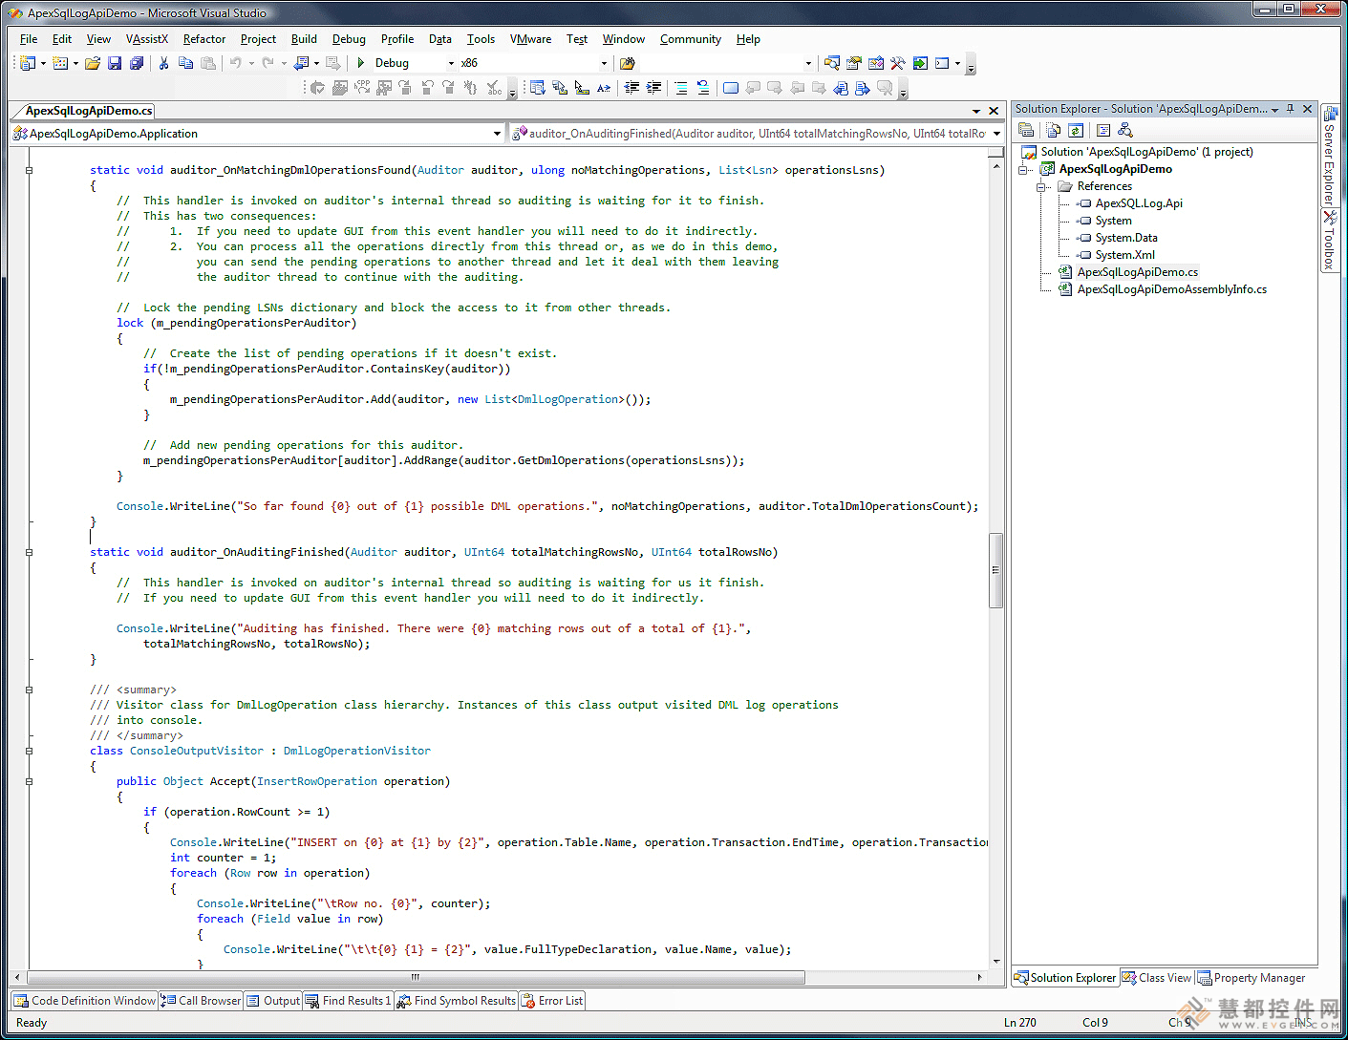Open the File menu
Screen dimensions: 1348x1040
pos(29,39)
